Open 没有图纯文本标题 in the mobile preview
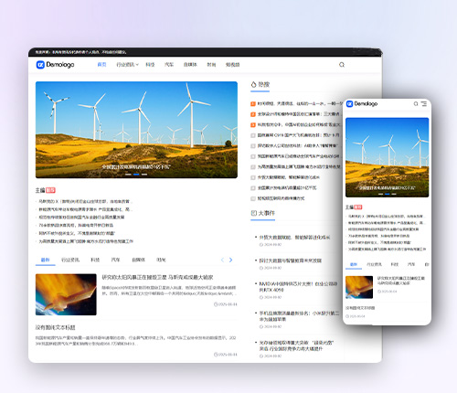The width and height of the screenshot is (457, 393). tap(360, 308)
